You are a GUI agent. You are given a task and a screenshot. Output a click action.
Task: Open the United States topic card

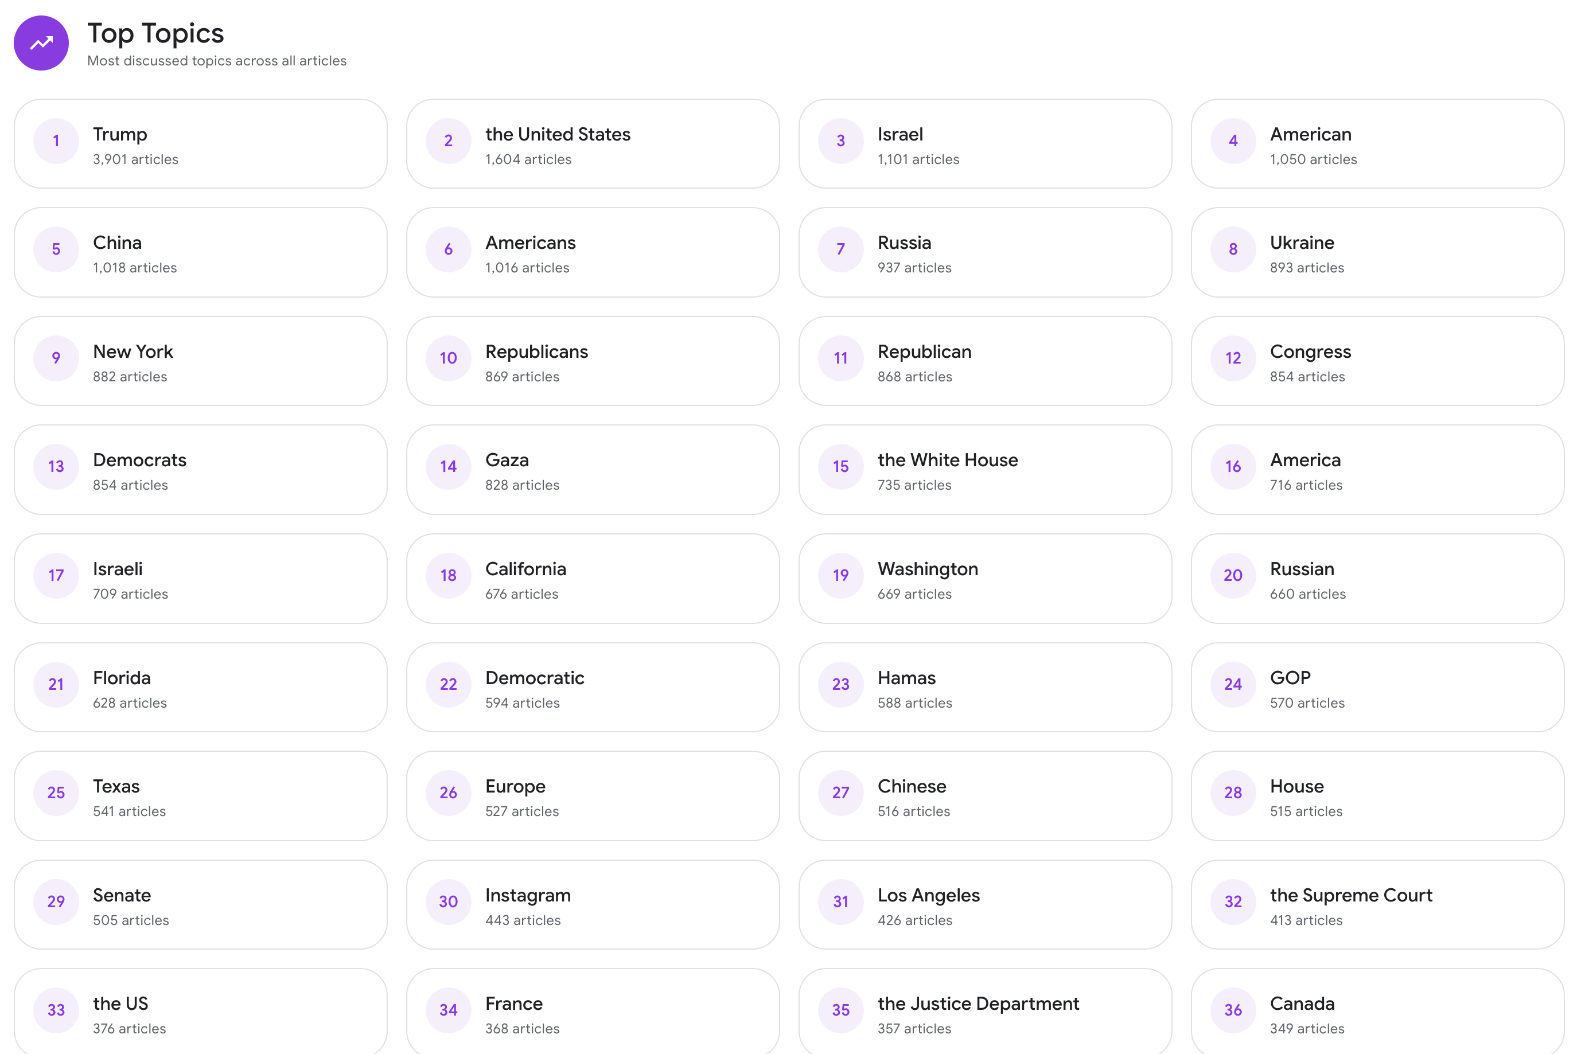[x=592, y=144]
